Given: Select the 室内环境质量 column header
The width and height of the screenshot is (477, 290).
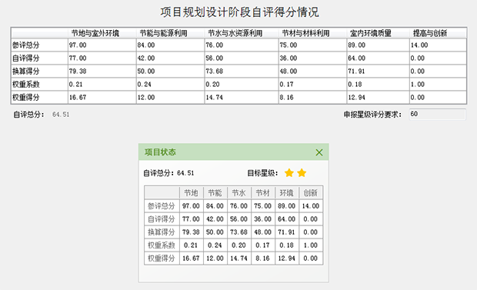Looking at the screenshot, I should click(x=378, y=33).
